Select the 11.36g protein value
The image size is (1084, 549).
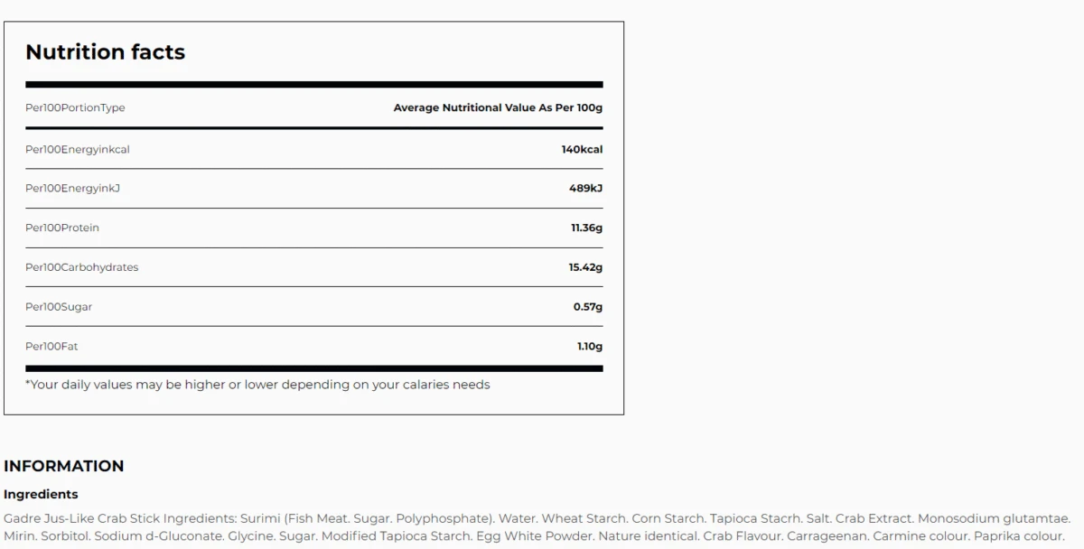(586, 228)
